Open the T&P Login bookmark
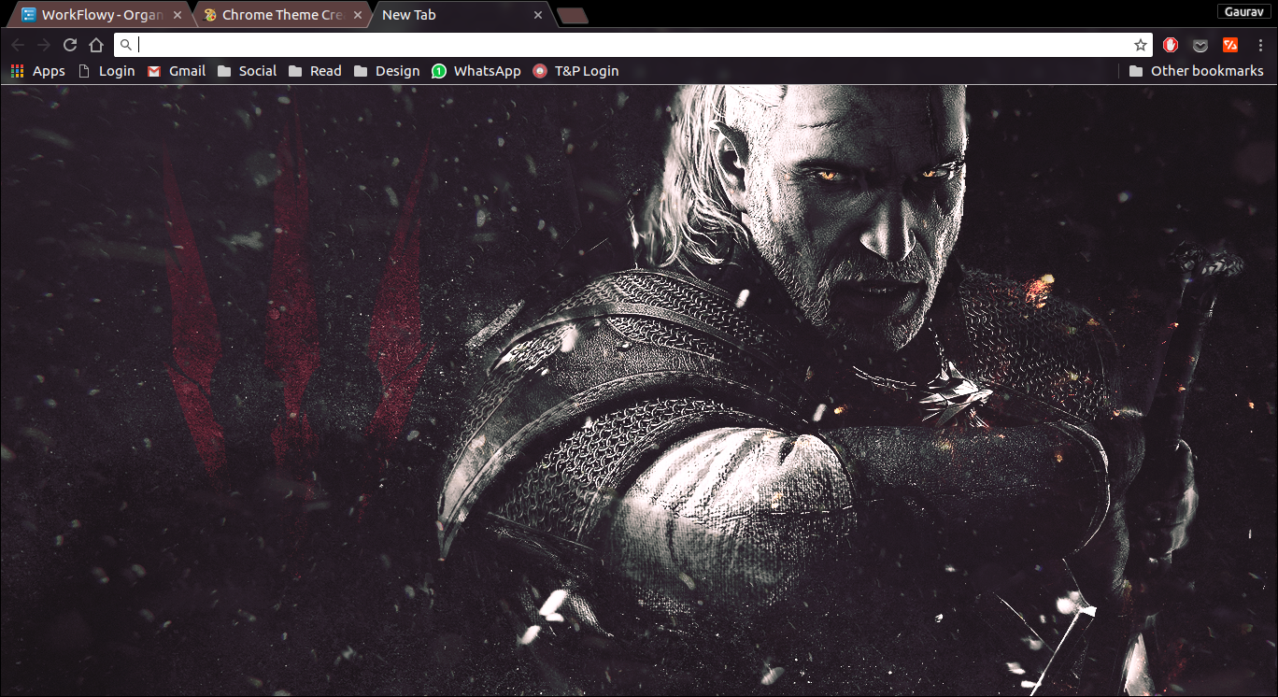Screen dimensions: 1278x697 coord(575,71)
